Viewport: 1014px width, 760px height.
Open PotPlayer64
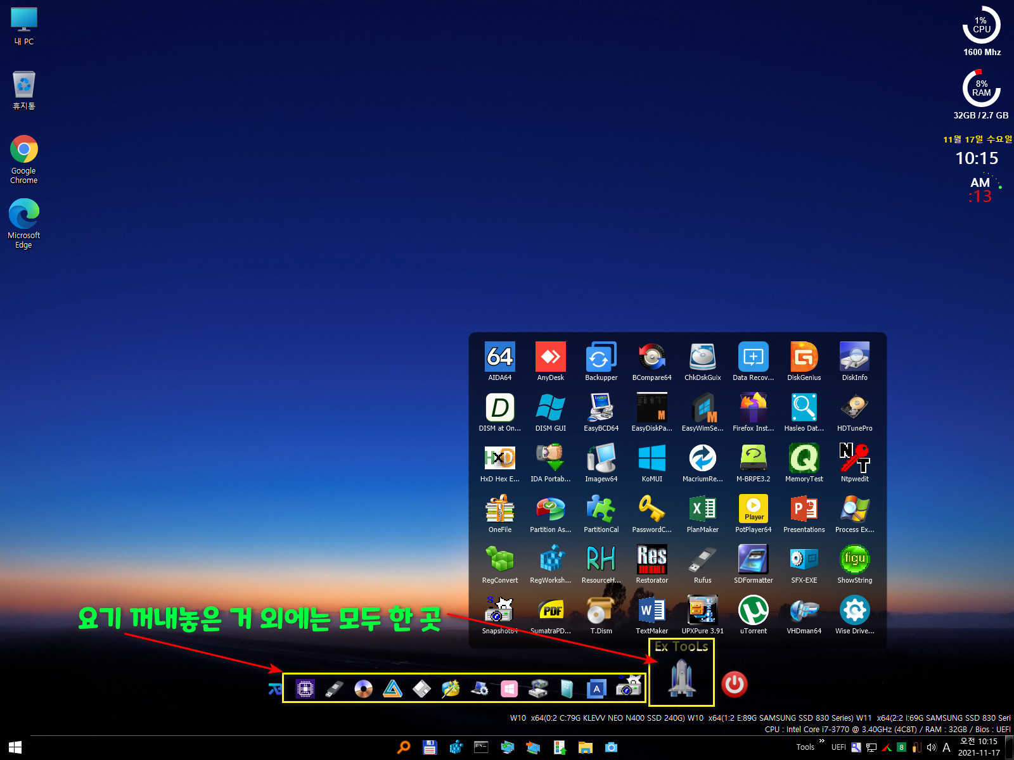click(753, 509)
